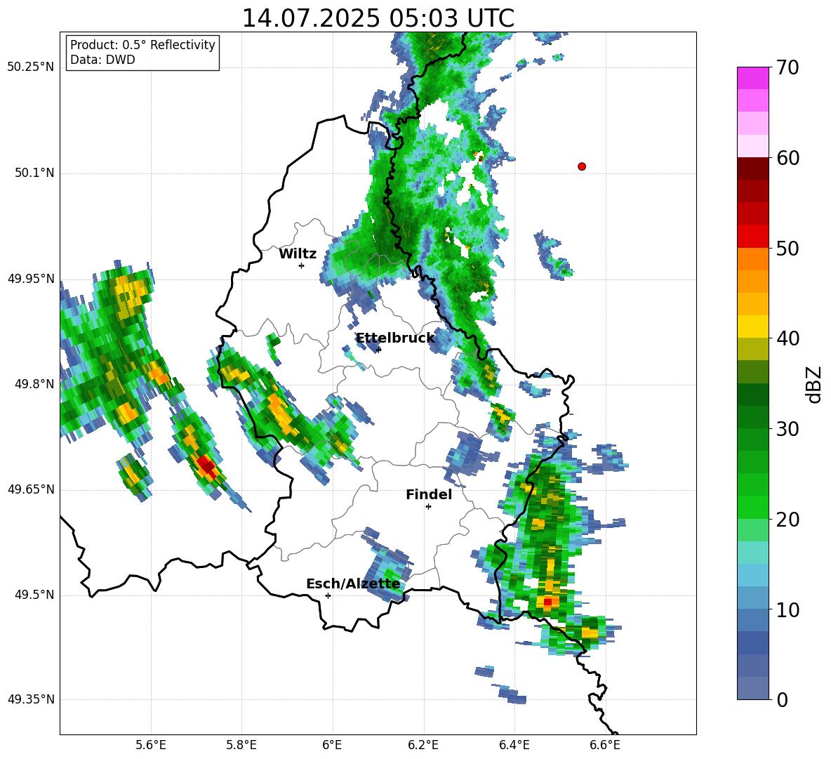
Task: Click the Esch/Alzette location cross marker
Action: (x=328, y=595)
